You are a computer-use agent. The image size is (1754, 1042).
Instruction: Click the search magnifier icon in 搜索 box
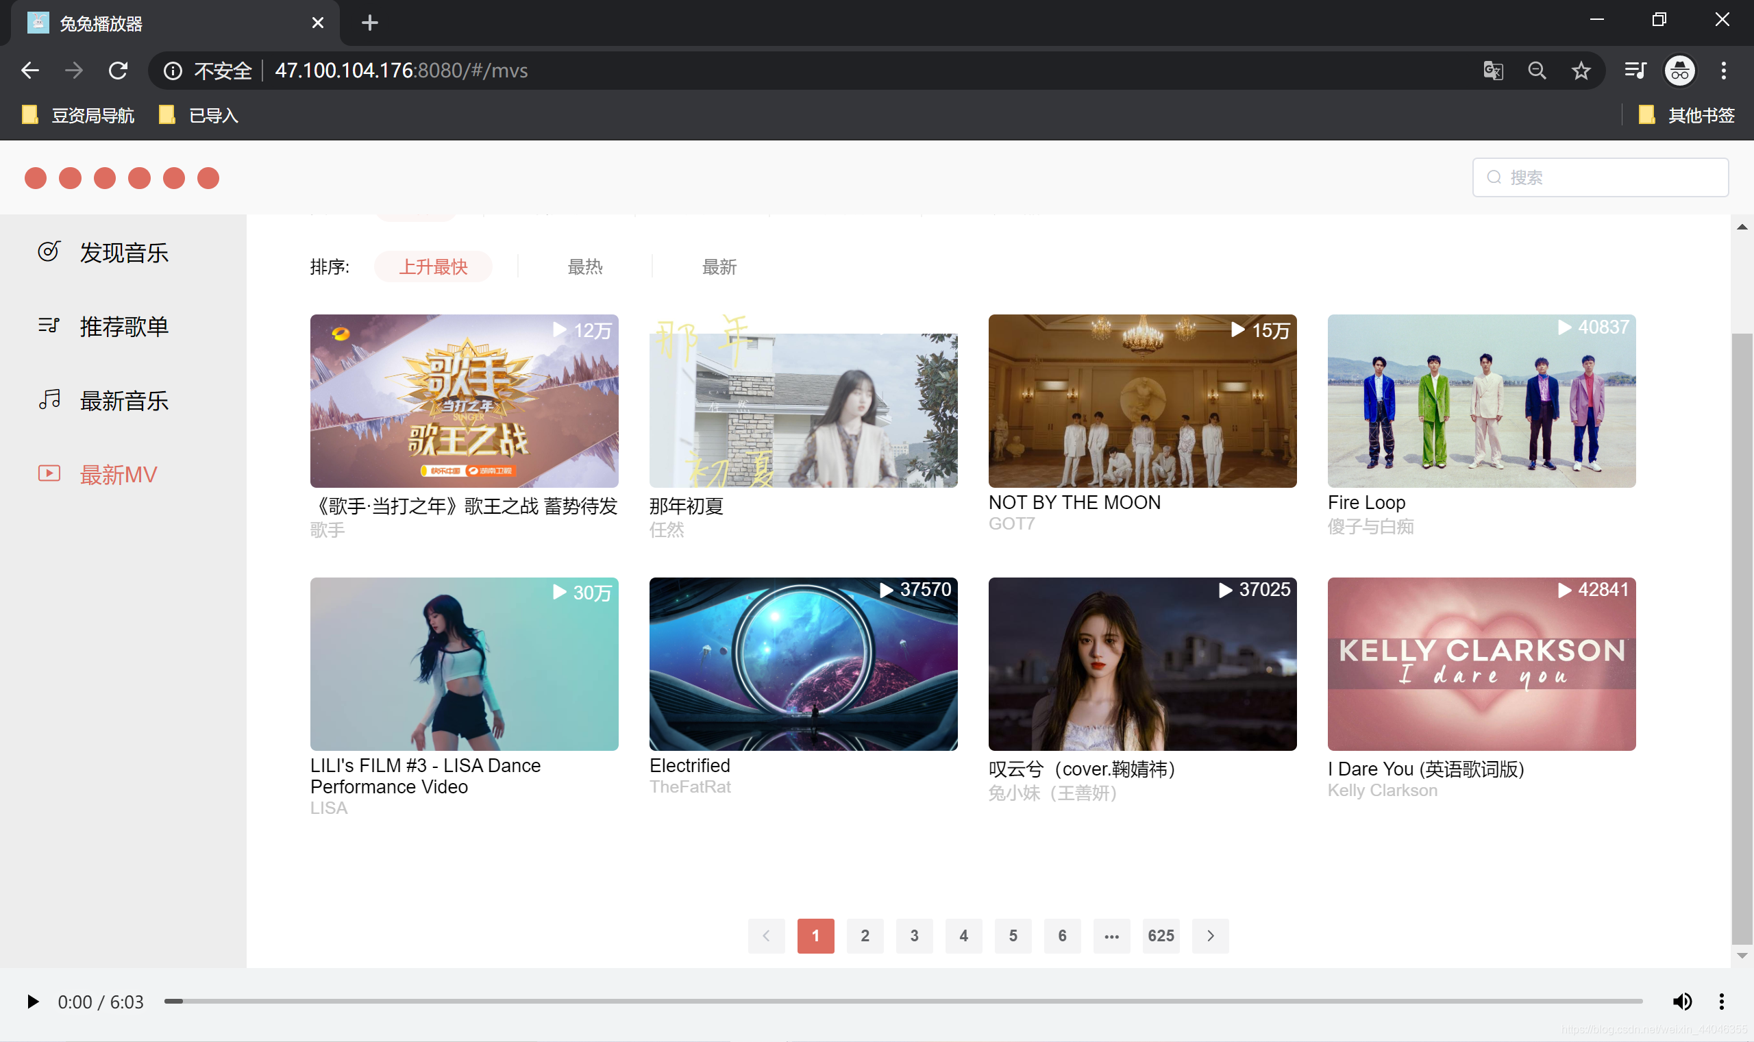tap(1494, 177)
